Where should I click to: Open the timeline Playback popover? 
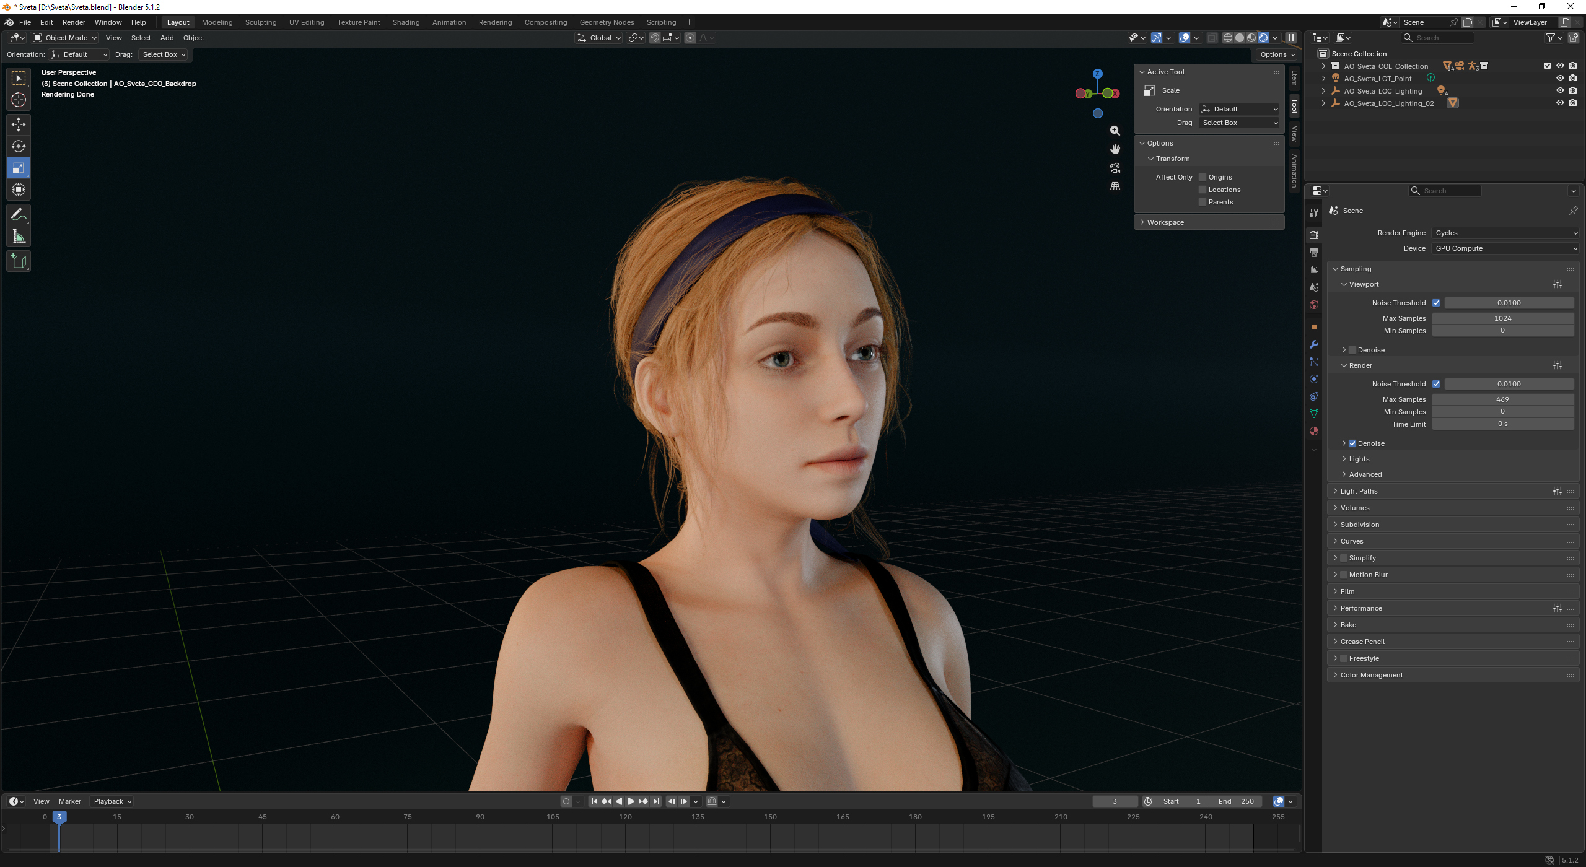tap(112, 801)
